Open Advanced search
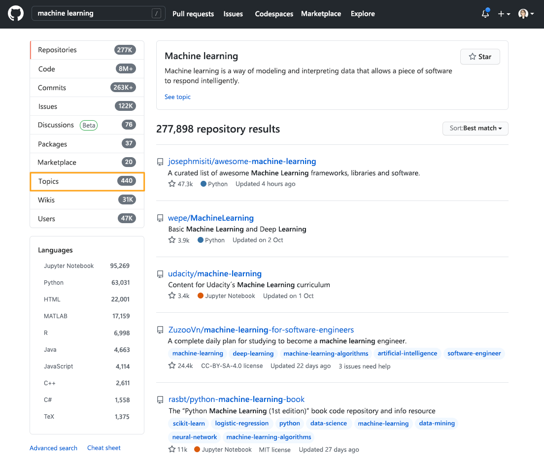Viewport: 544px width, 465px height. 53,448
